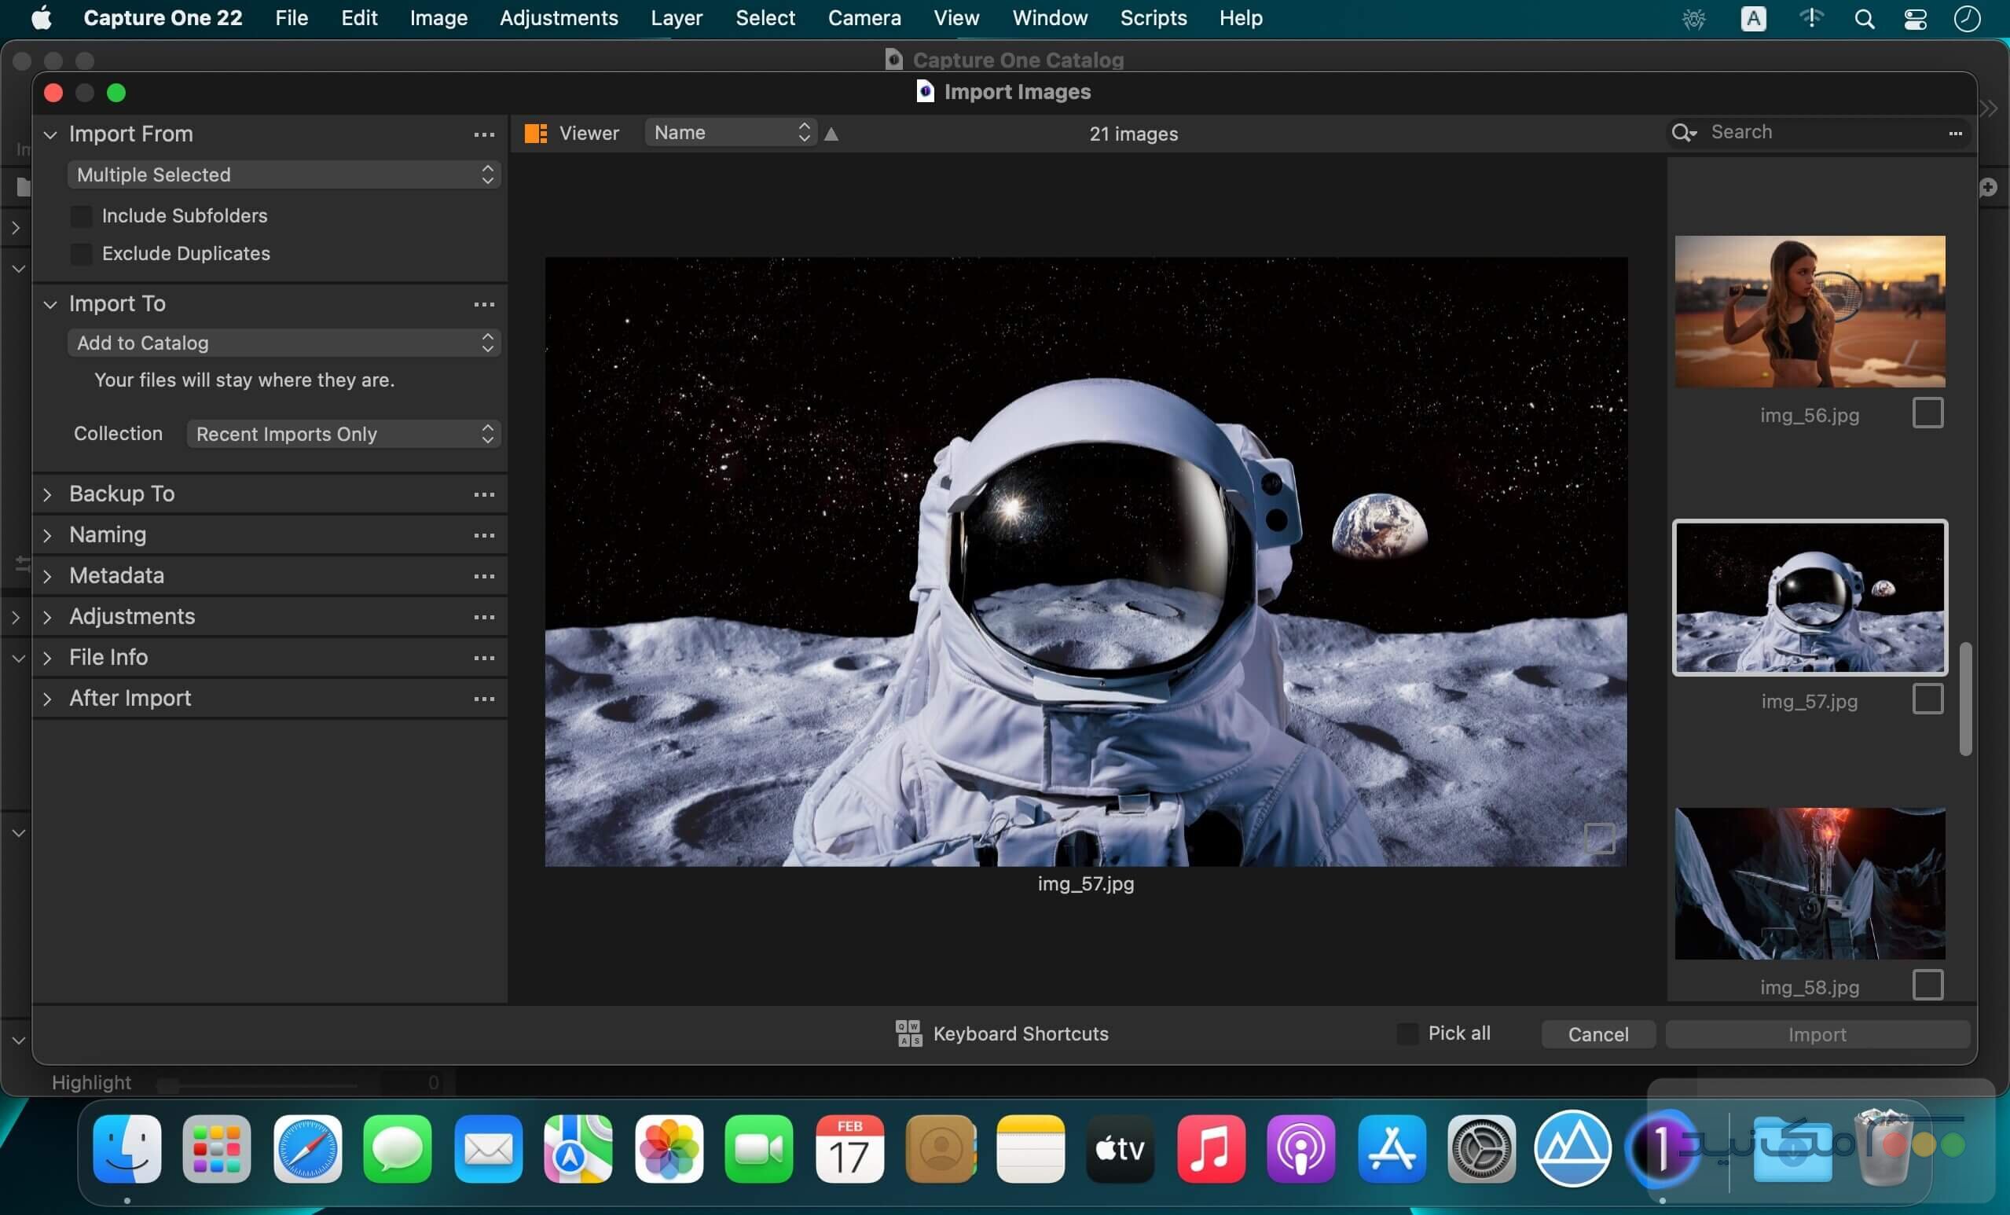Enable the Include Subfolders checkbox
Screen dimensions: 2010x1215
point(82,215)
